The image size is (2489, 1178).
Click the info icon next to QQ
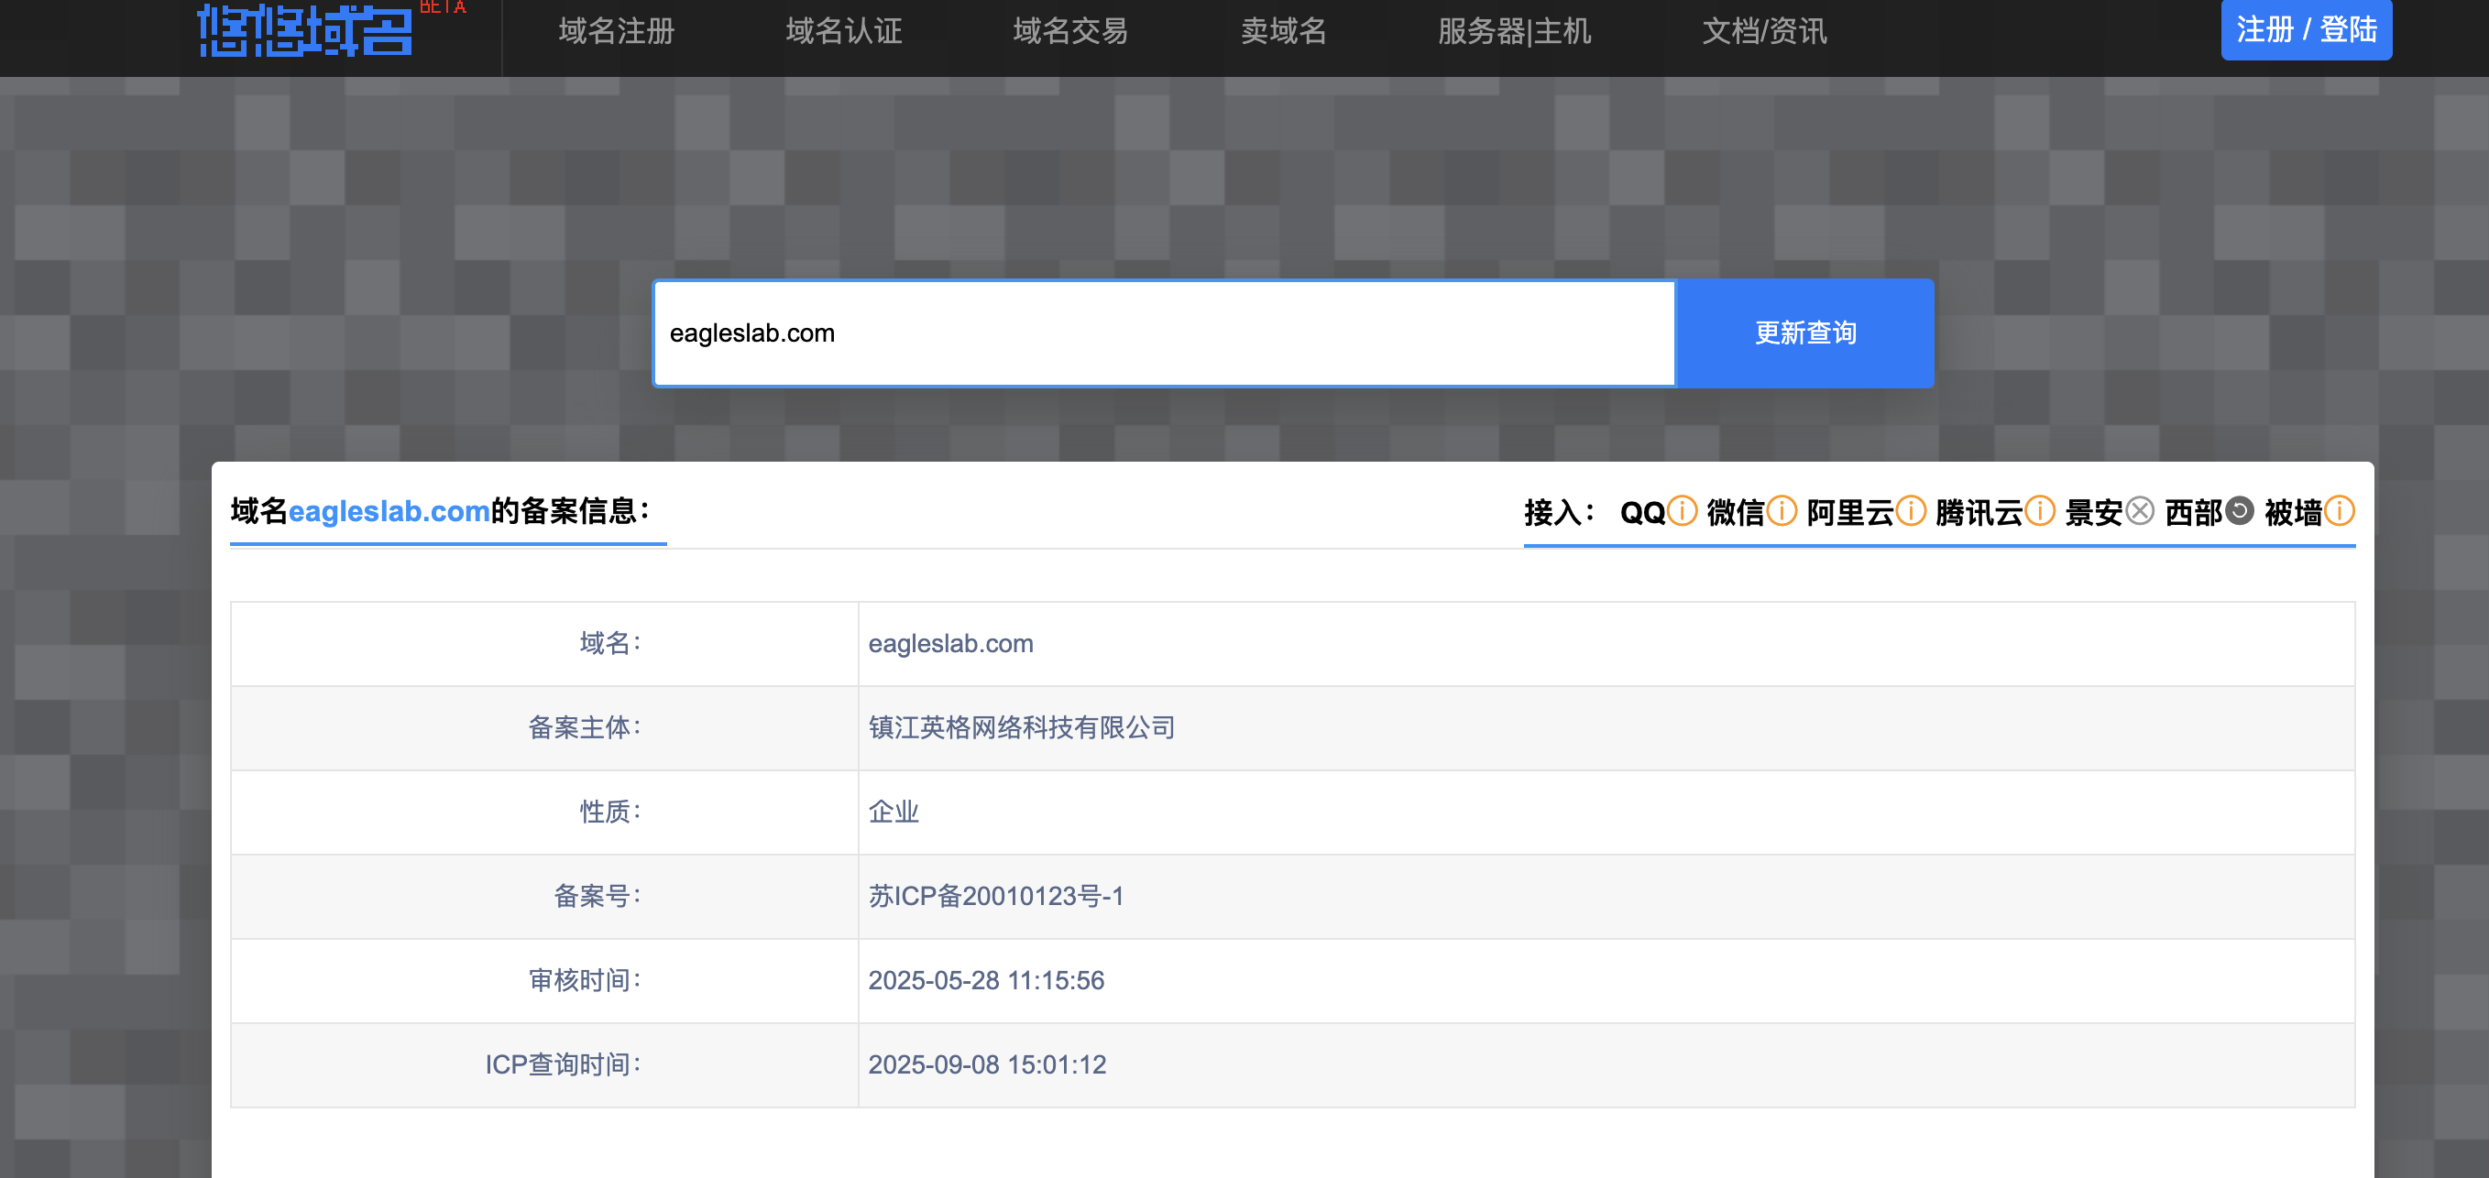pos(1683,511)
